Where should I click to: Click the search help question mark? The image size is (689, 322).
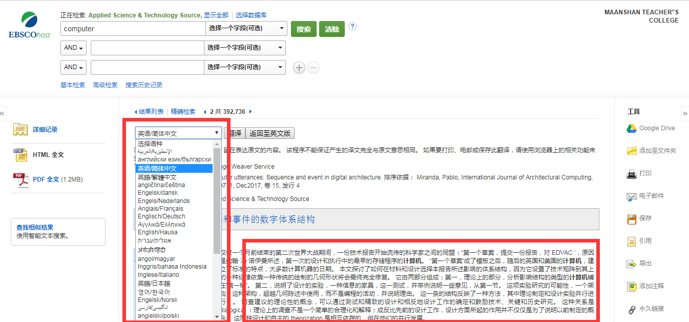[352, 27]
